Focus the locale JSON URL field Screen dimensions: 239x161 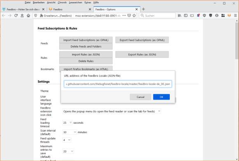click(x=118, y=84)
